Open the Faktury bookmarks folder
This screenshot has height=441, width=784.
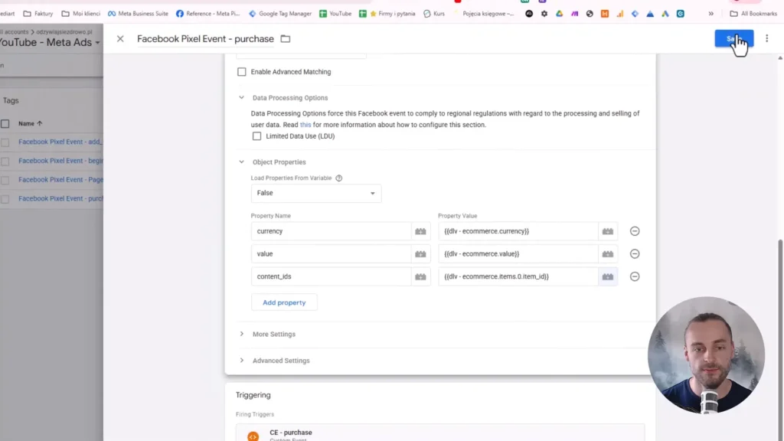click(38, 14)
